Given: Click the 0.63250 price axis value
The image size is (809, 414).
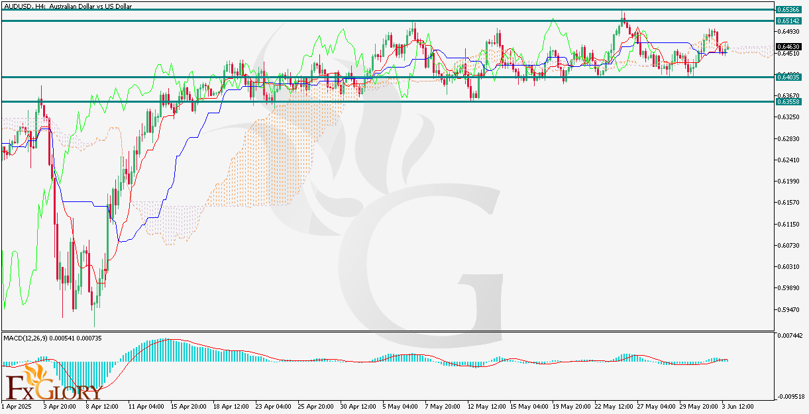Looking at the screenshot, I should point(788,117).
